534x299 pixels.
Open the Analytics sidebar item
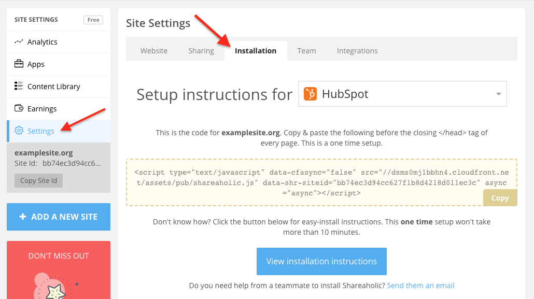(59, 42)
